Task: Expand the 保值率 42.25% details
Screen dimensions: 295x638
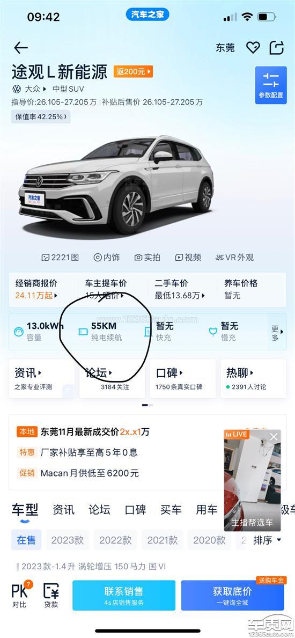Action: coord(41,117)
